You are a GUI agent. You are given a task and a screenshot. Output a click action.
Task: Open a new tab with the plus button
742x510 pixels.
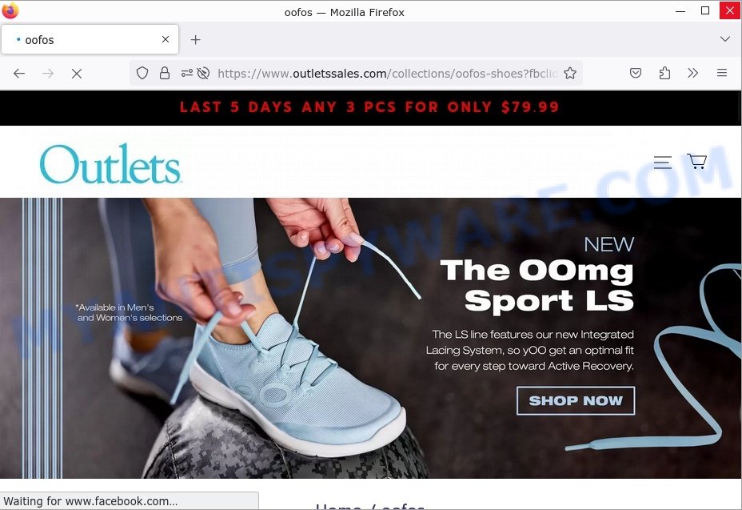click(195, 40)
